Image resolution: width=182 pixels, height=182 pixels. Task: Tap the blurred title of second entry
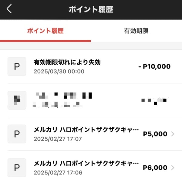(64, 96)
